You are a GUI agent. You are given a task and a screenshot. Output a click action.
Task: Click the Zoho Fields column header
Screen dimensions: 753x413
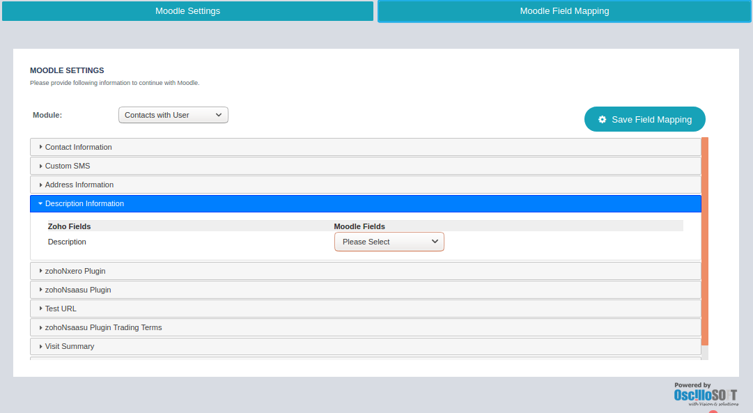point(69,226)
